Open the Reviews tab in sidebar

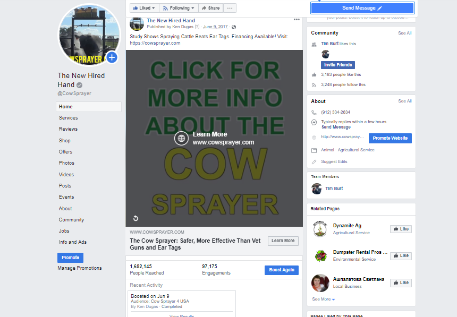point(68,129)
